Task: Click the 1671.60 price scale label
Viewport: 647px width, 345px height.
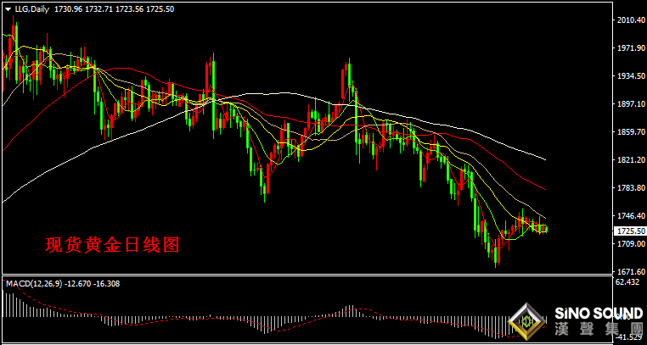Action: pos(628,272)
